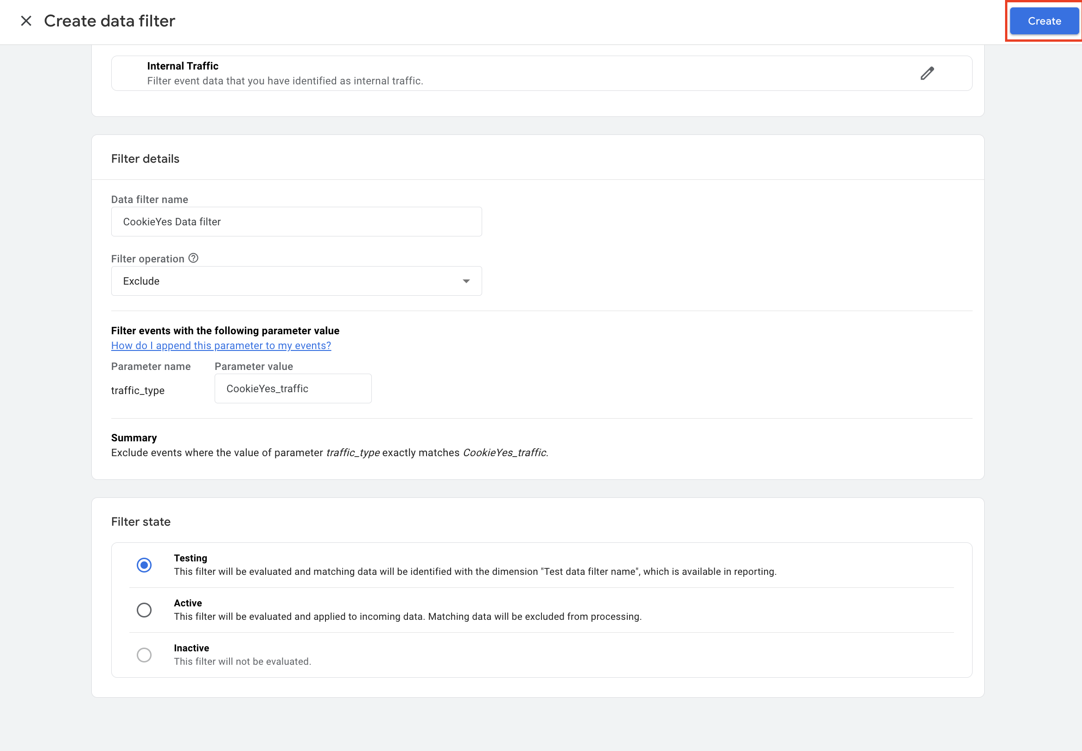The width and height of the screenshot is (1082, 751).
Task: Click the Active option description row
Action: [x=407, y=617]
